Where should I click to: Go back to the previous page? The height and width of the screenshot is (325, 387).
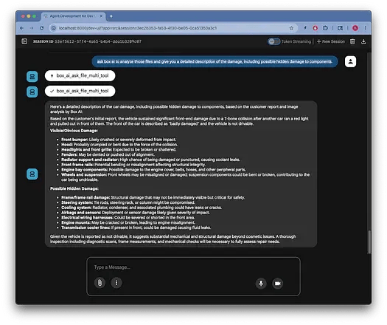click(x=21, y=28)
